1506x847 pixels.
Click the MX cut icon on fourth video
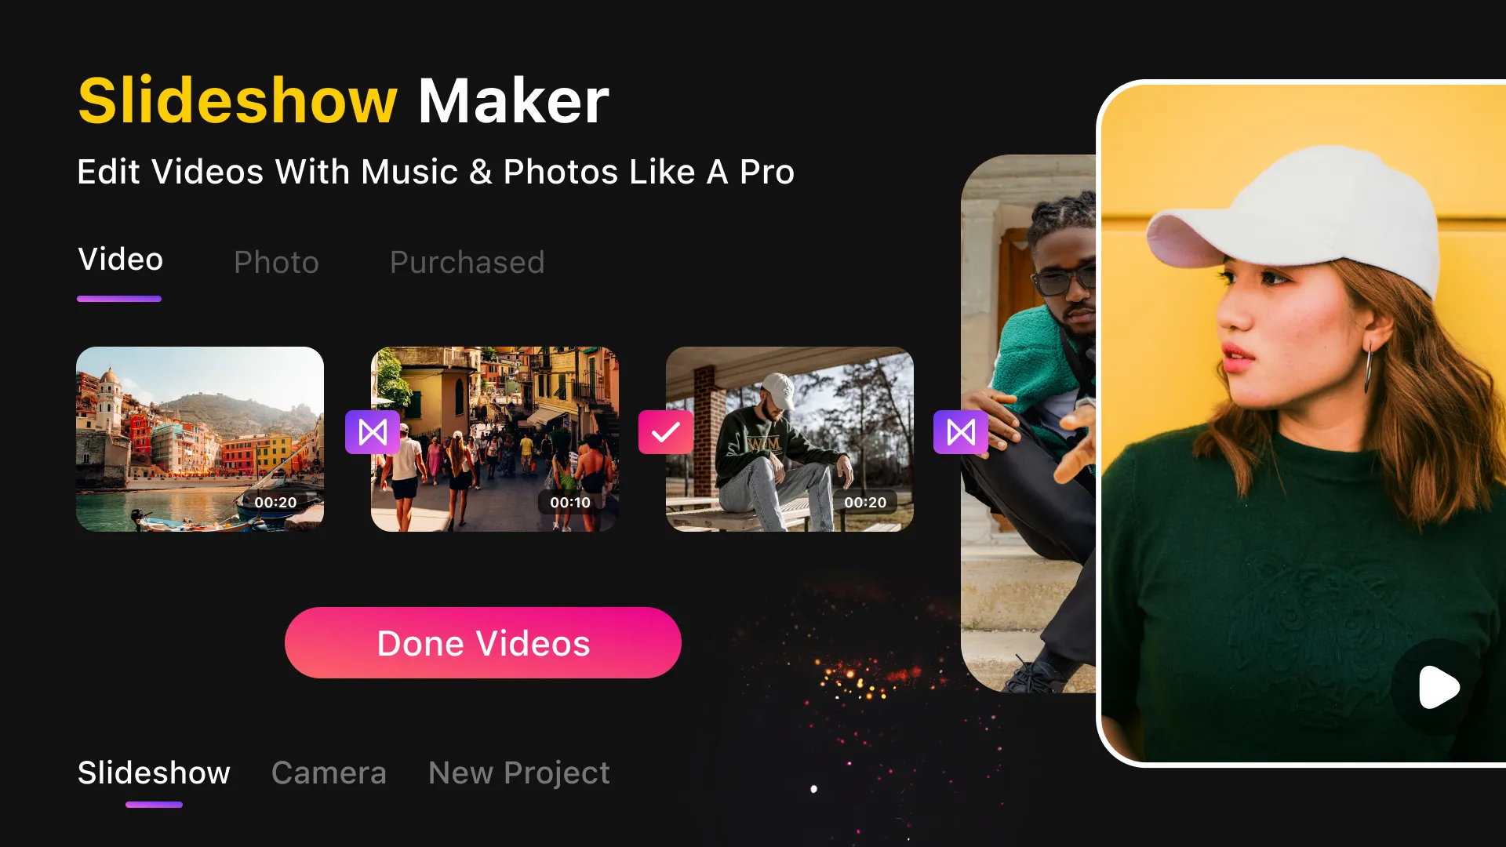click(960, 432)
